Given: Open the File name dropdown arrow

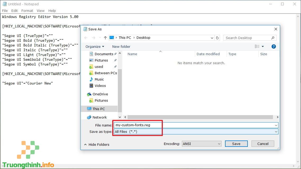Looking at the screenshot, I should click(276, 125).
